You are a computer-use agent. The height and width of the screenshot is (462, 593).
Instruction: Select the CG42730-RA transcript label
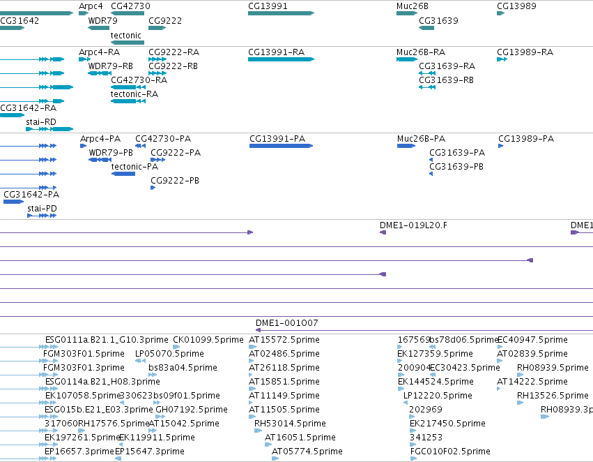[139, 80]
